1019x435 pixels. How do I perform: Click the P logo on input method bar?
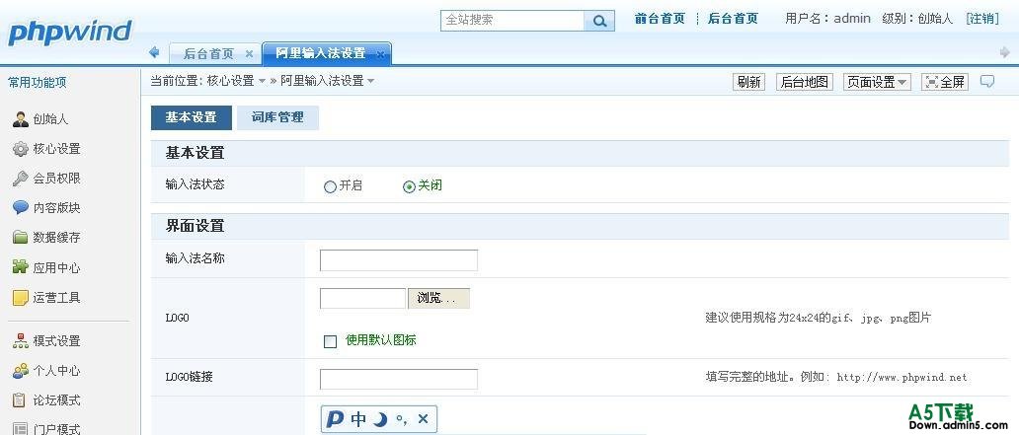pyautogui.click(x=335, y=419)
